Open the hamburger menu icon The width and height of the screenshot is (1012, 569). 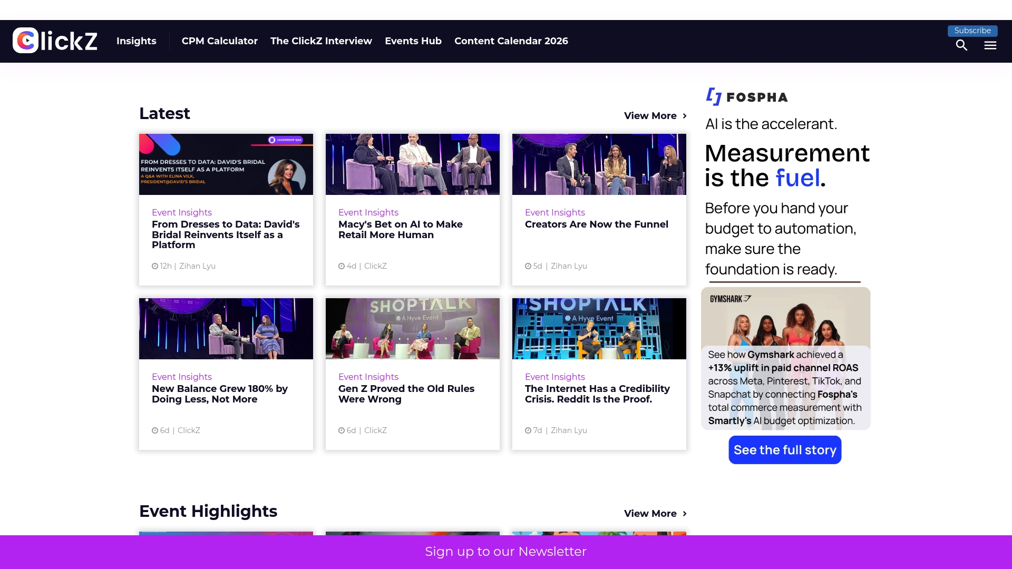tap(990, 45)
